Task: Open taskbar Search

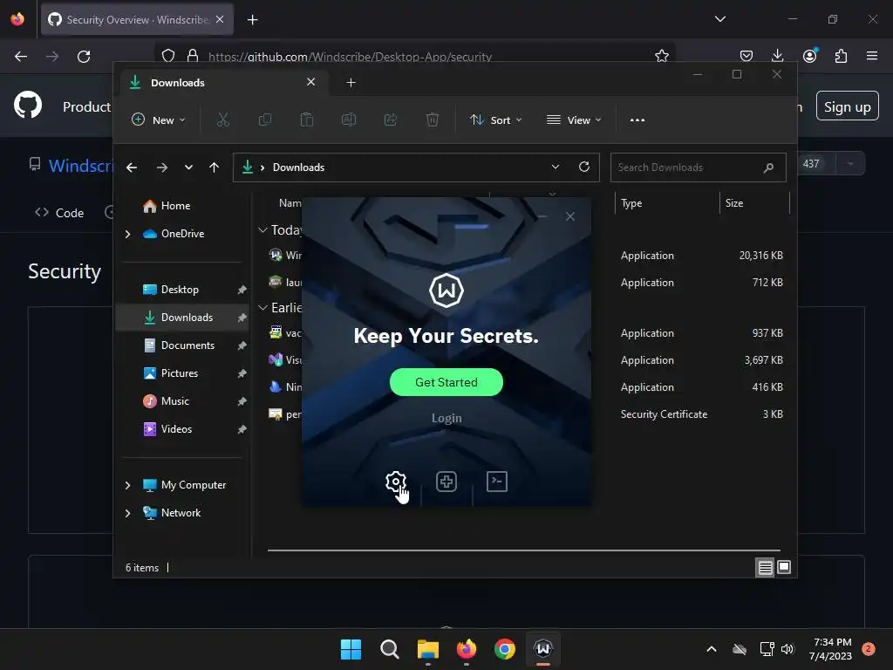Action: click(x=390, y=649)
